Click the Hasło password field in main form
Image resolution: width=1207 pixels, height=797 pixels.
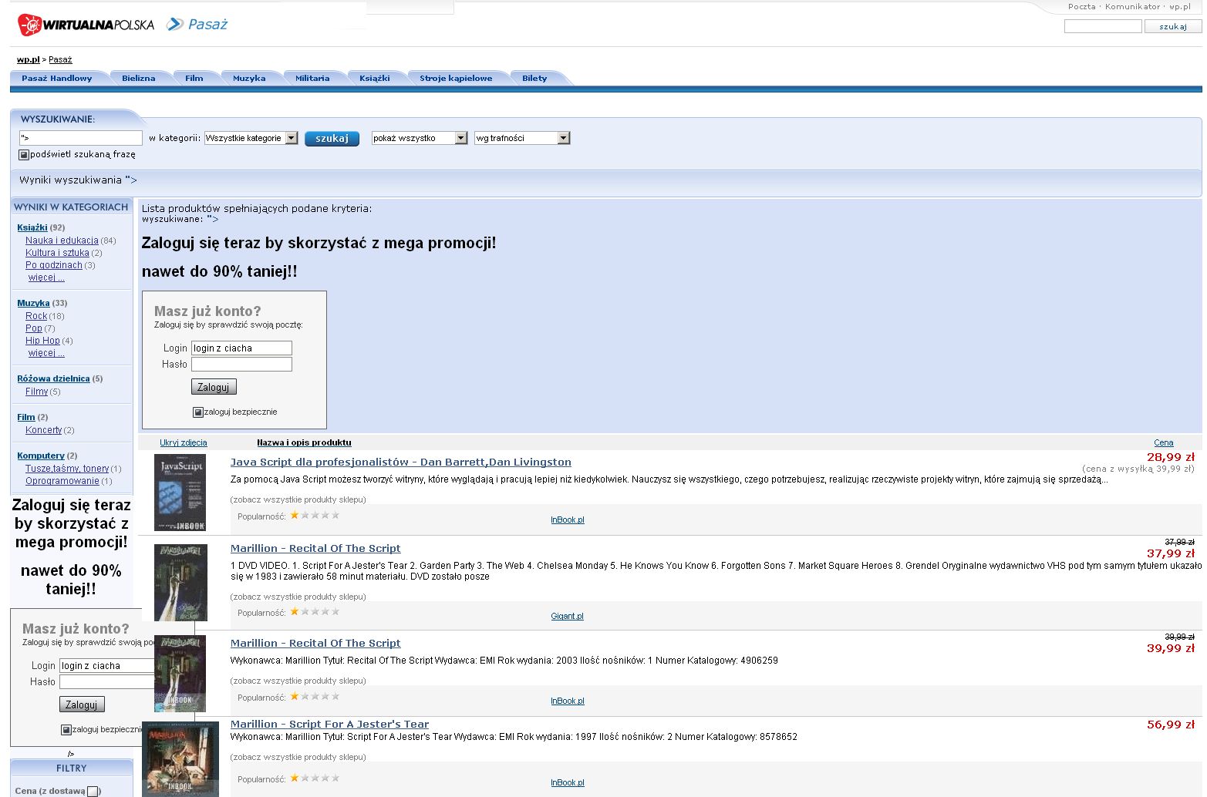tap(241, 365)
